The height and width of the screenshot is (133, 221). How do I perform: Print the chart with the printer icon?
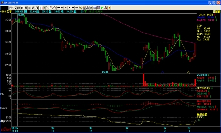pyautogui.click(x=88, y=8)
